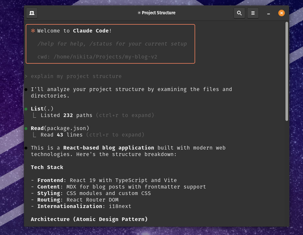Viewport: 303px width, 235px height.
Task: Open the terminal search tool
Action: click(239, 13)
